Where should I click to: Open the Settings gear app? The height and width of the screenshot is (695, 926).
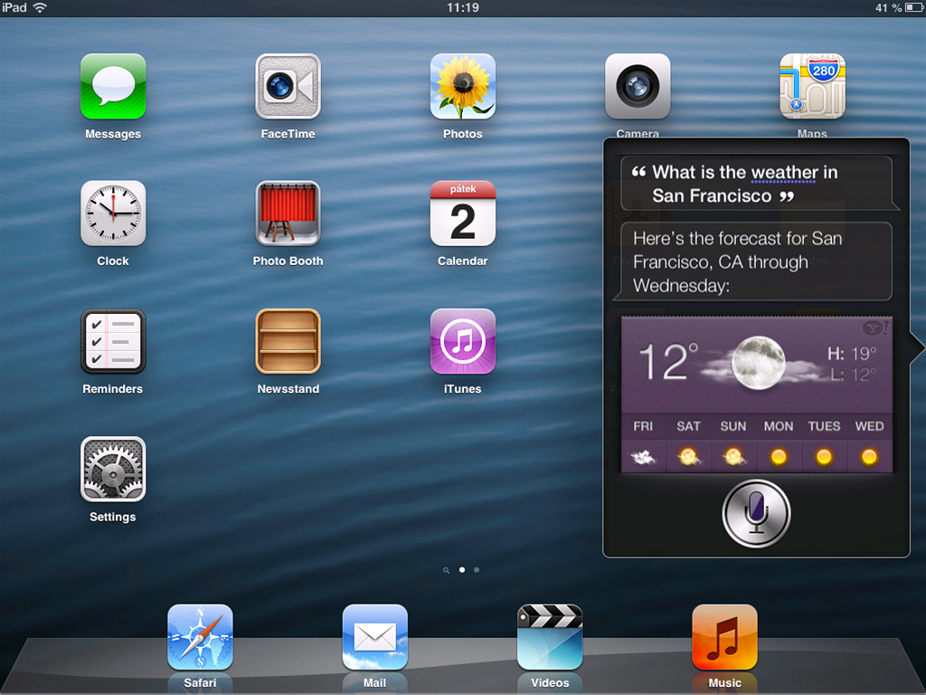tap(113, 470)
